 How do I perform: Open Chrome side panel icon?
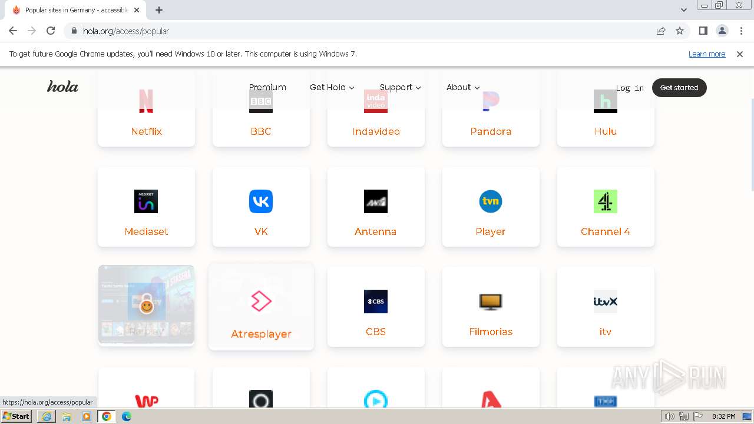(x=703, y=31)
